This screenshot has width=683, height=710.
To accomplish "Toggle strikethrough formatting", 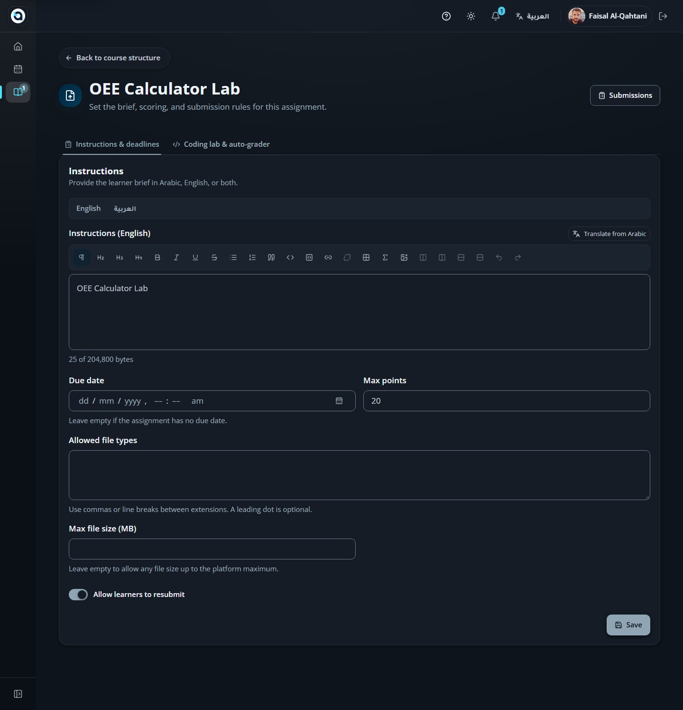I will [214, 257].
